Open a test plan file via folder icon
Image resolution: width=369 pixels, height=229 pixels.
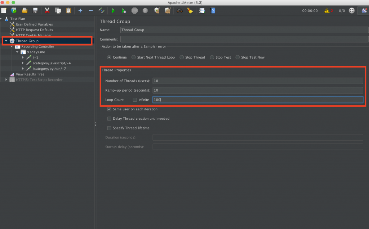[25, 10]
